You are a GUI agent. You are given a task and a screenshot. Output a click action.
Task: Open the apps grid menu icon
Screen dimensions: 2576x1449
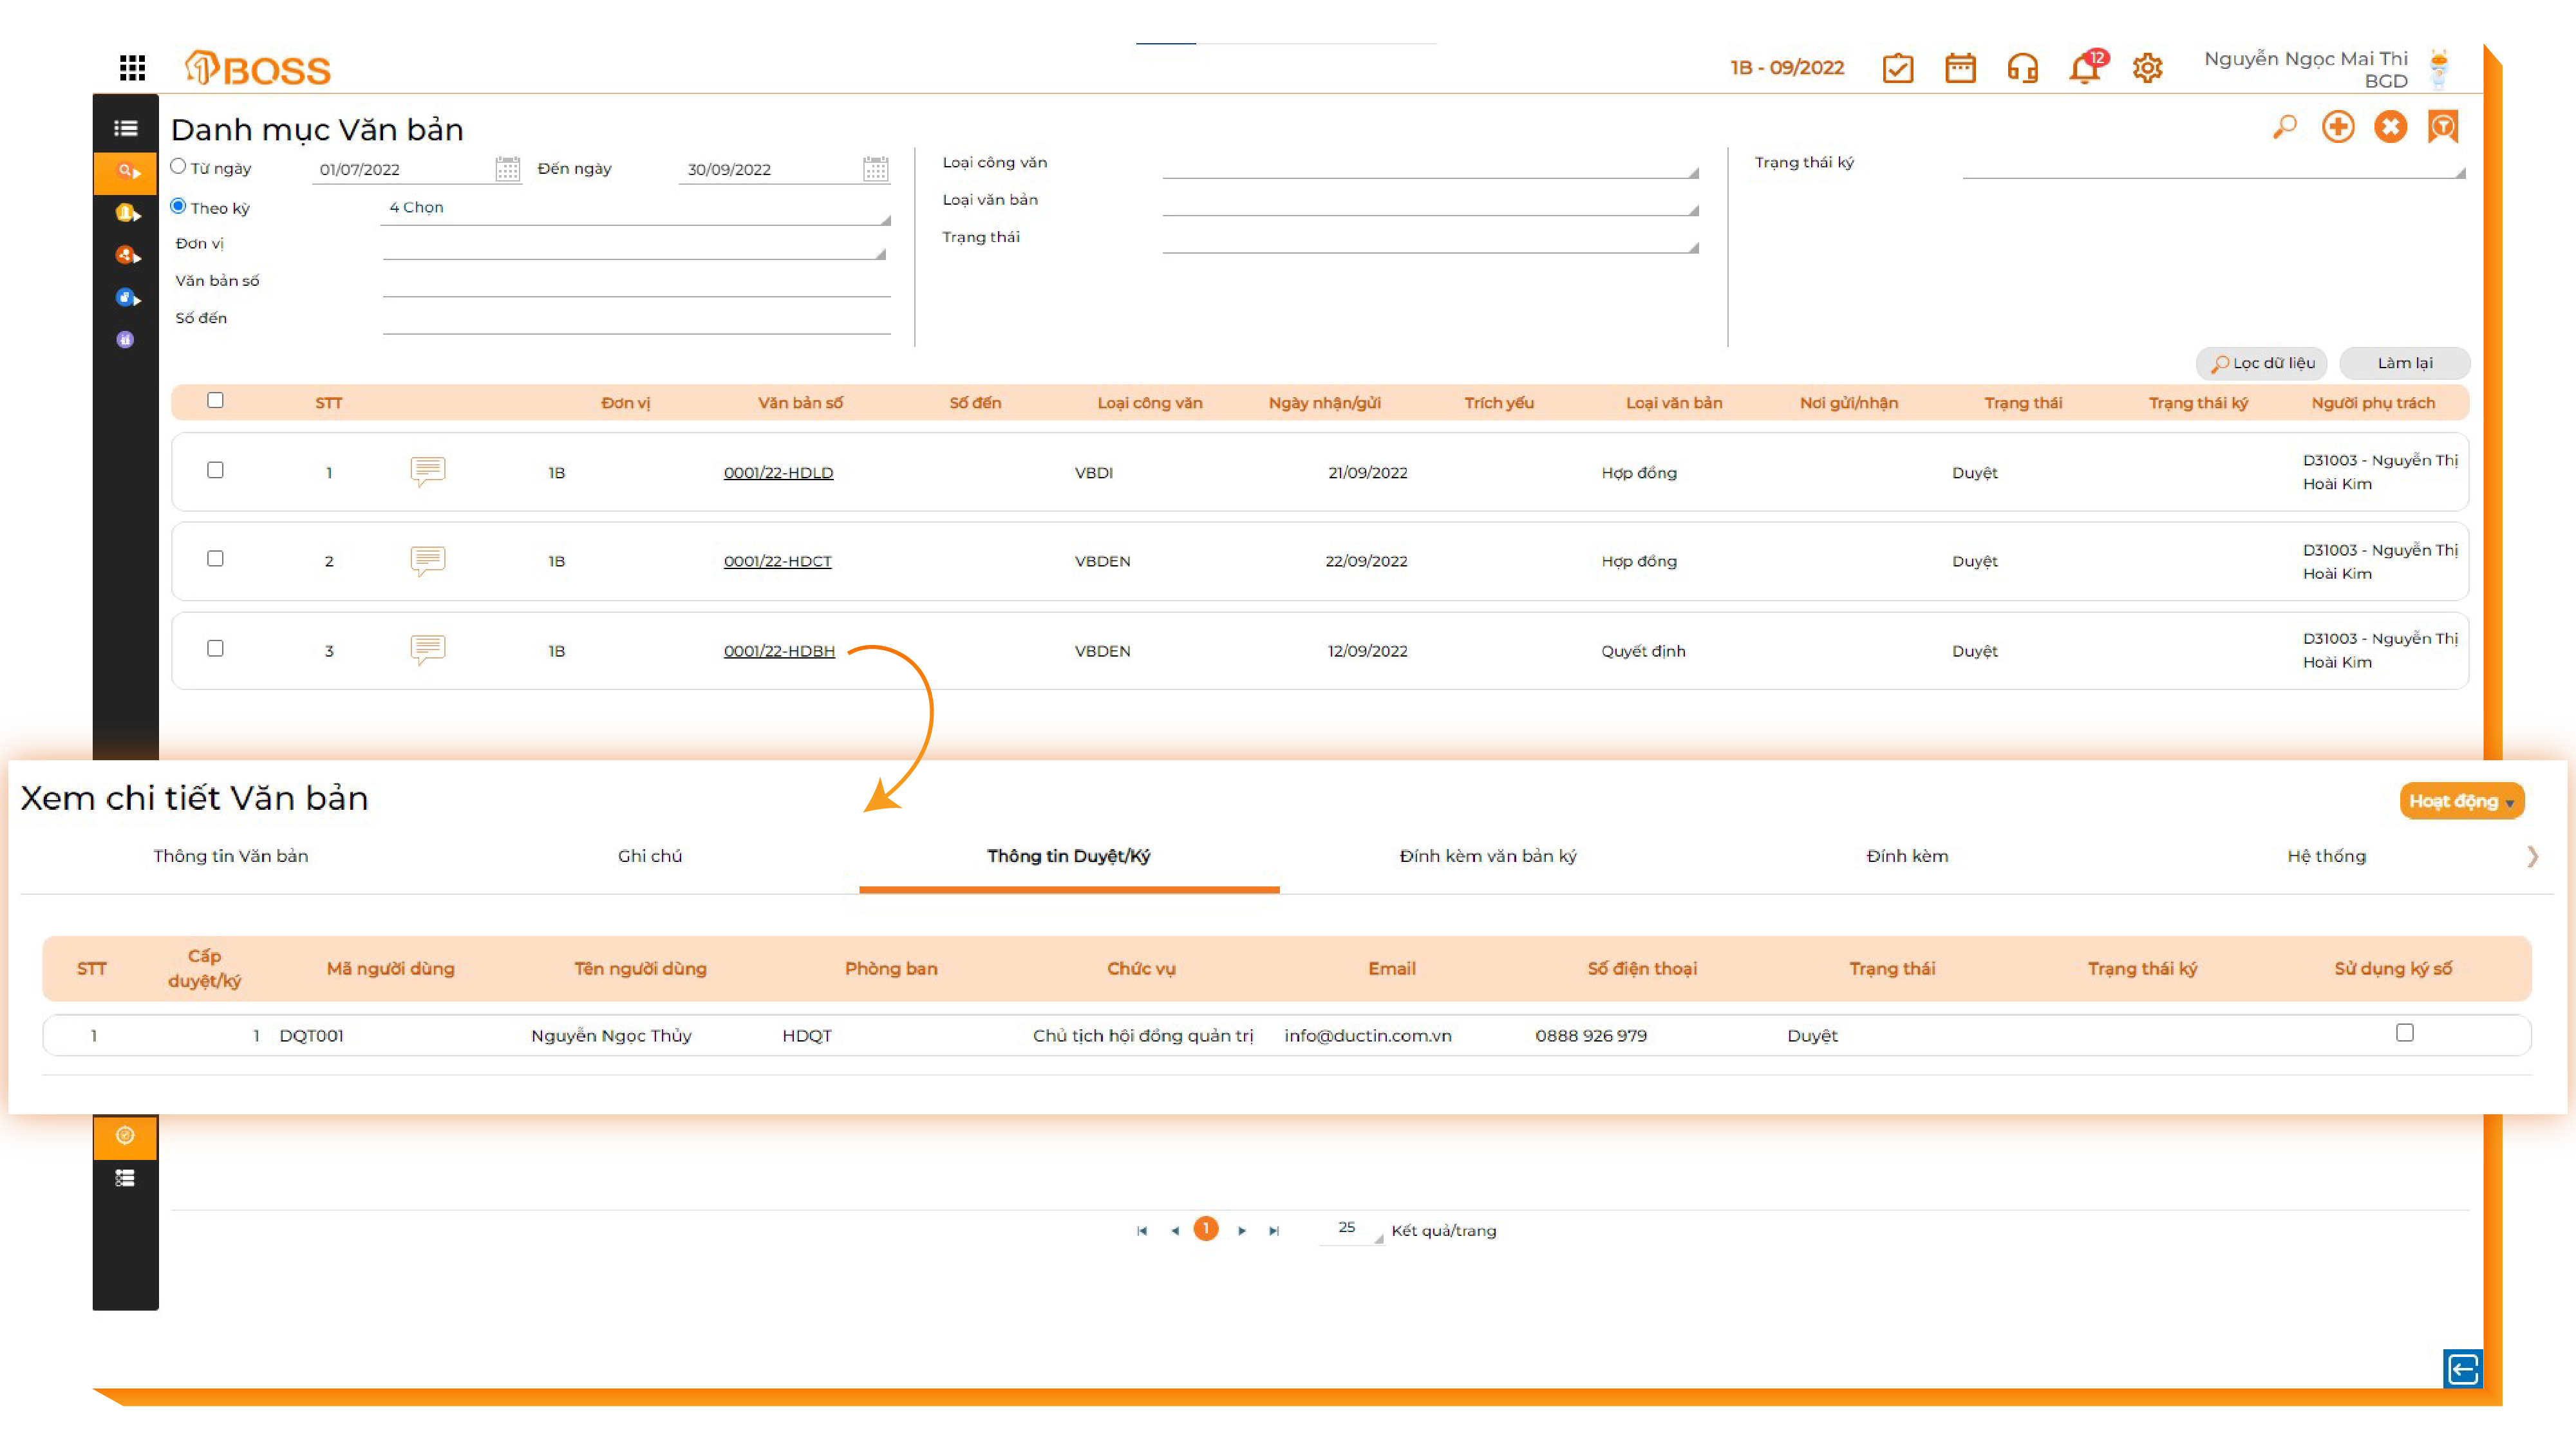tap(132, 67)
